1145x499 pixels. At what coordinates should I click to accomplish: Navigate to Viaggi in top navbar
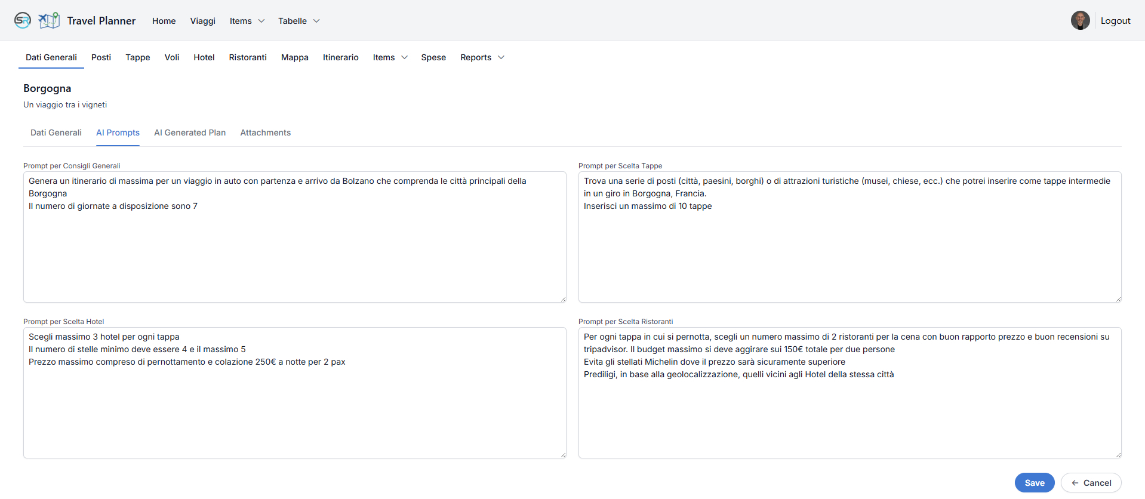tap(202, 21)
